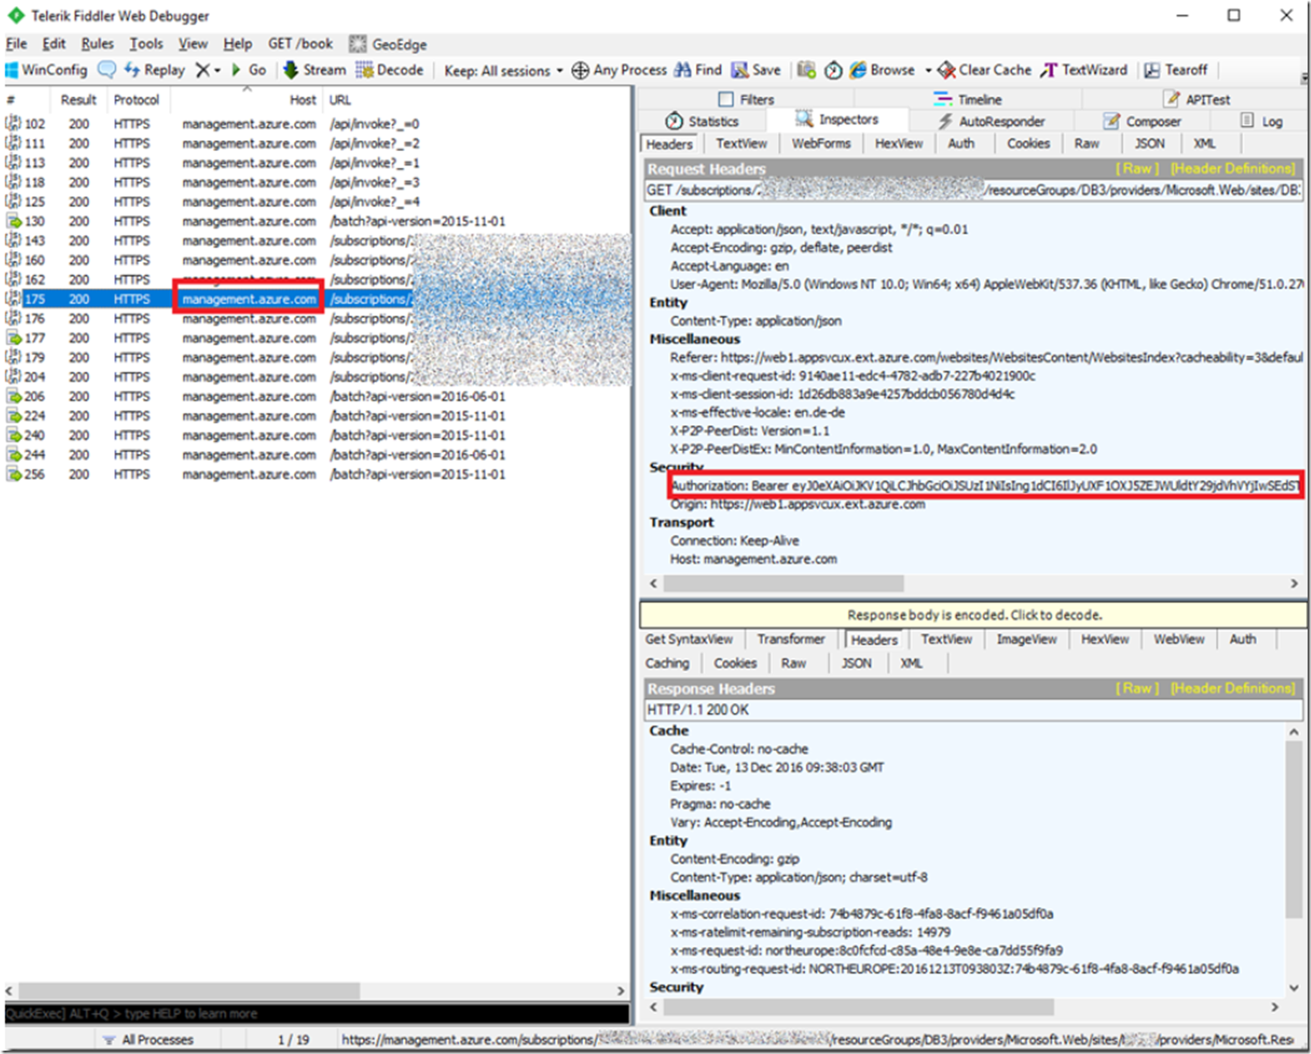Click the Browse Internet Explorer icon
Image resolution: width=1311 pixels, height=1054 pixels.
858,70
